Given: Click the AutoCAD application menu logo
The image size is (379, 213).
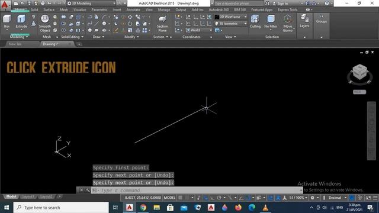Looking at the screenshot, I should click(5, 4).
